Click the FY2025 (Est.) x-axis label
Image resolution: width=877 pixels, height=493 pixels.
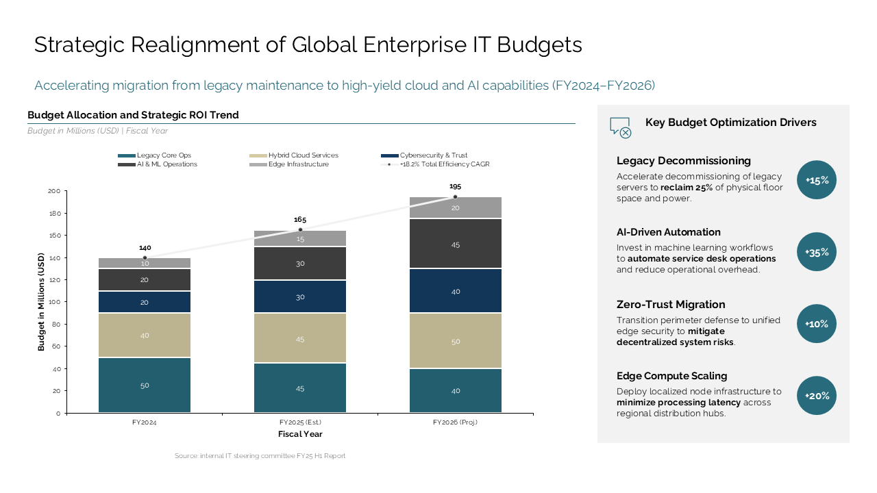pos(300,422)
